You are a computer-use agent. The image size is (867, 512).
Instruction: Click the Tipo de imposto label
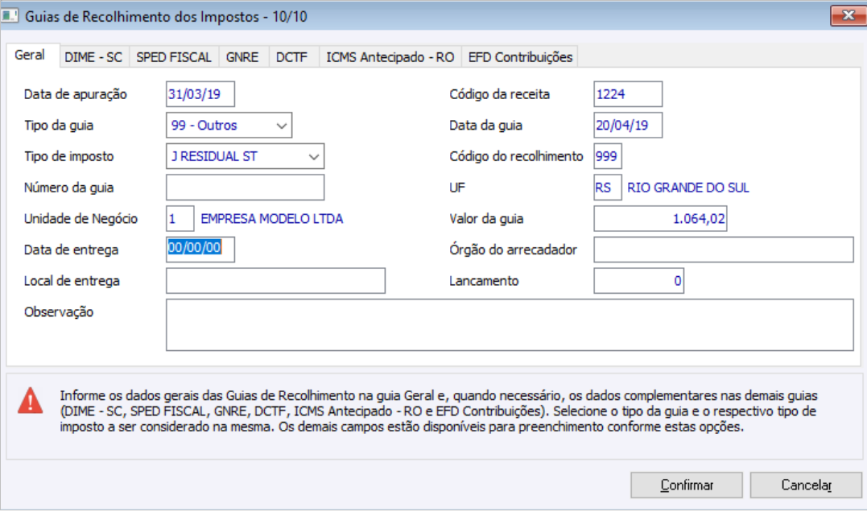[x=68, y=156]
